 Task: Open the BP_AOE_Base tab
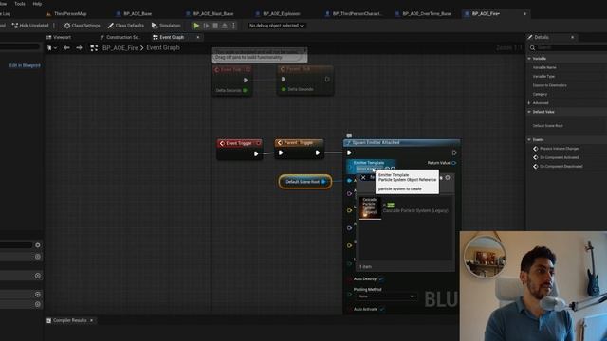[x=134, y=14]
